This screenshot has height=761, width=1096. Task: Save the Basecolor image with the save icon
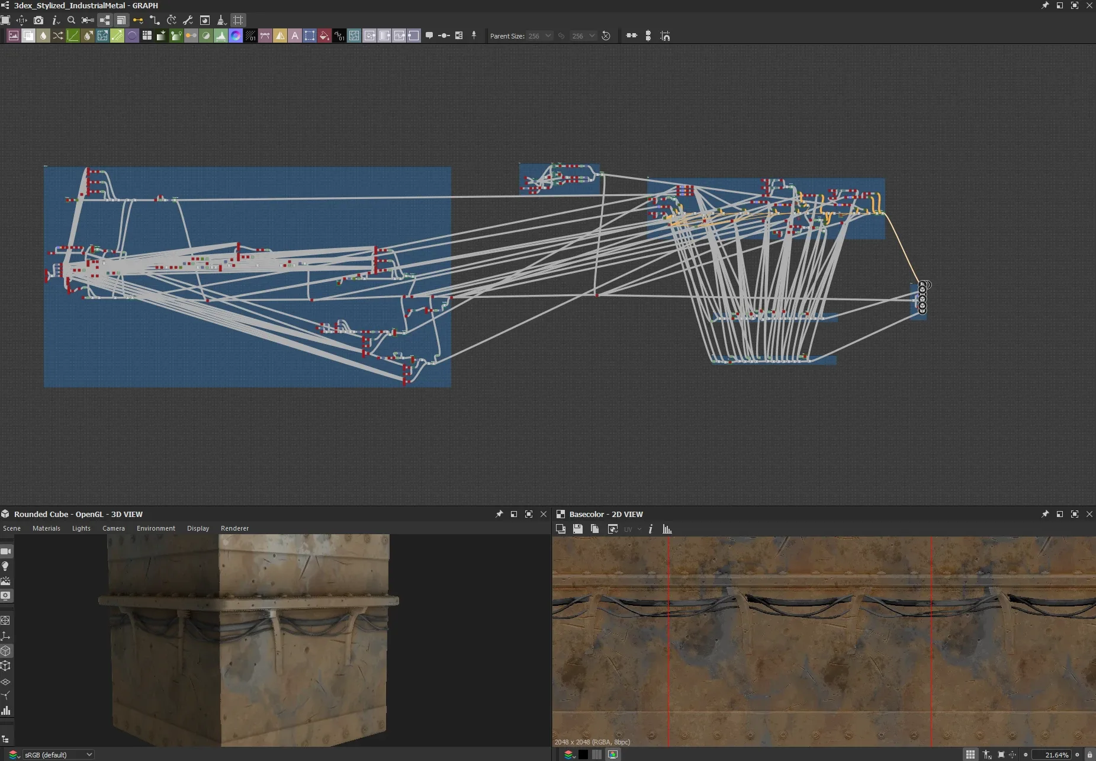(578, 529)
